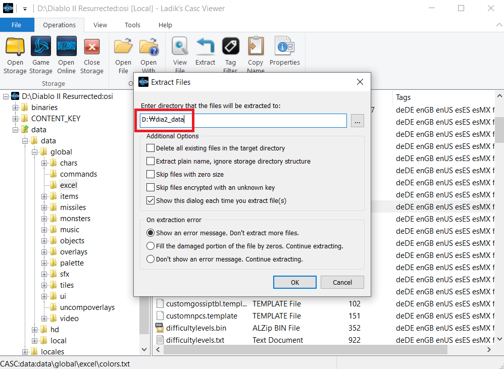Click the Extract Files dialog icon
The image size is (504, 369).
pyautogui.click(x=143, y=82)
